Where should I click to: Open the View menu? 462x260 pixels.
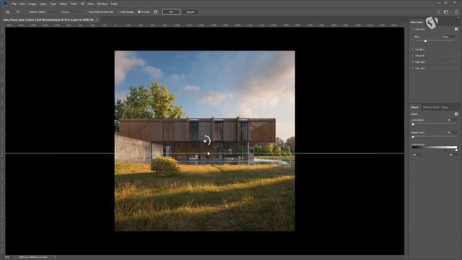click(x=91, y=4)
